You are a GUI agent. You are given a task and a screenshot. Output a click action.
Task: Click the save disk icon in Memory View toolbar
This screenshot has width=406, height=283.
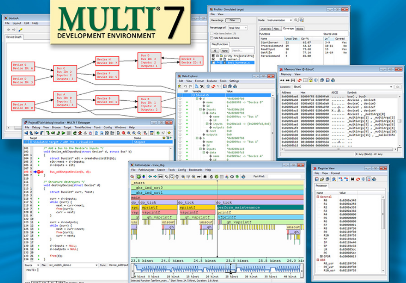(x=327, y=80)
